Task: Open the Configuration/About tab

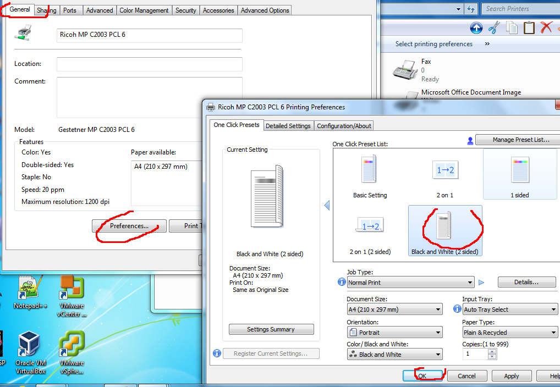Action: [344, 126]
